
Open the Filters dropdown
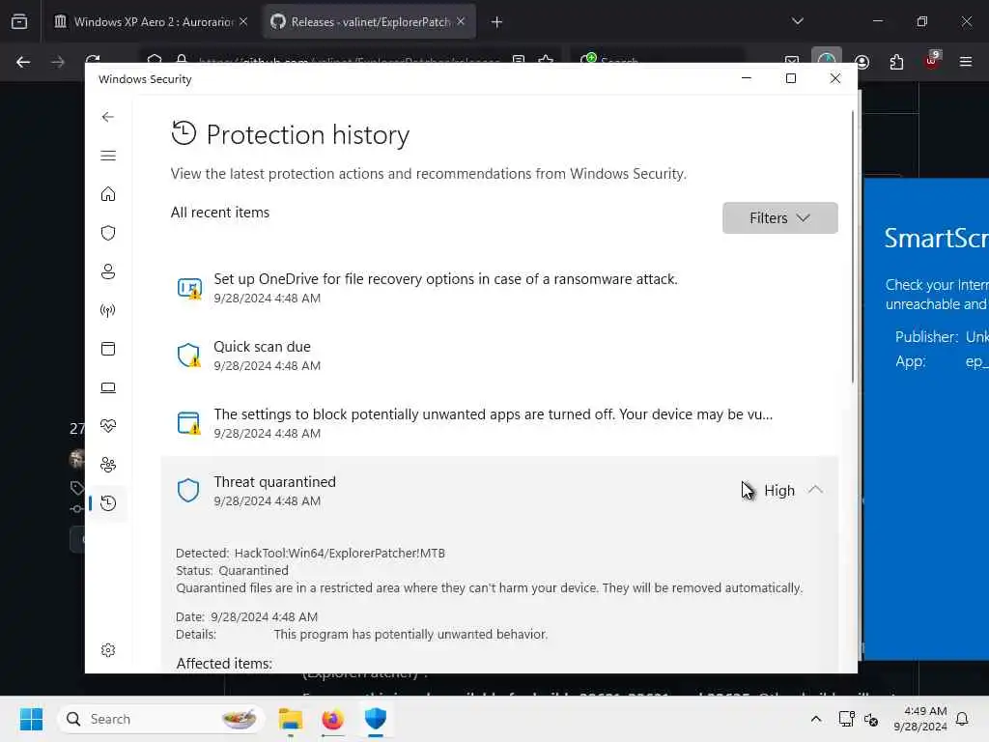[779, 217]
